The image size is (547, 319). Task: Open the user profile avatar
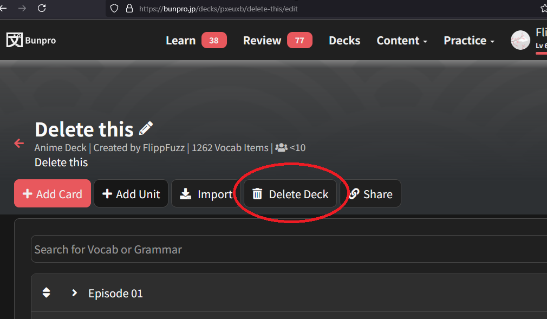point(520,40)
